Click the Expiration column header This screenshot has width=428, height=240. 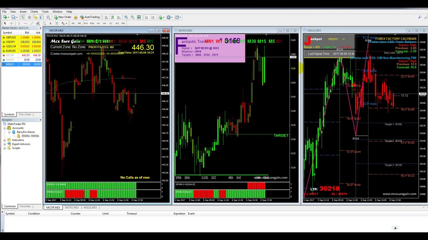pyautogui.click(x=179, y=214)
